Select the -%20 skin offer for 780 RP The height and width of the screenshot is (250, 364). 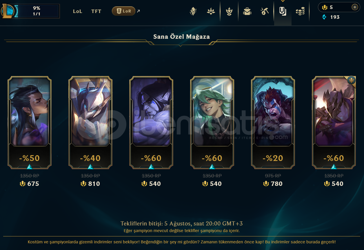pyautogui.click(x=273, y=123)
